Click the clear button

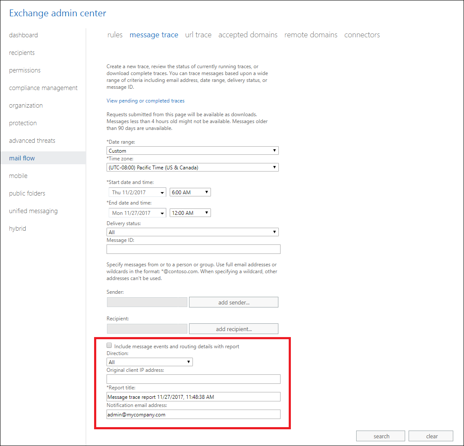coord(431,436)
